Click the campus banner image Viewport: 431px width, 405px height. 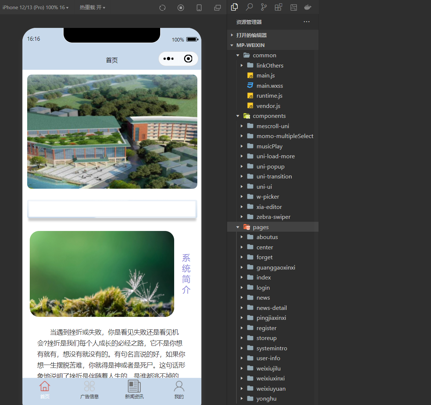112,131
